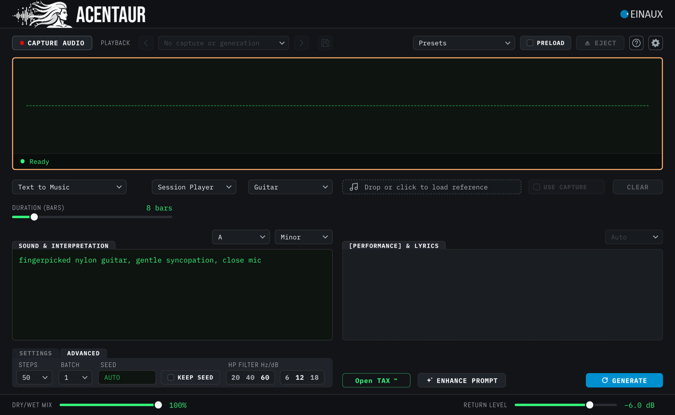Open the key A dropdown
The image size is (675, 415).
(x=241, y=237)
